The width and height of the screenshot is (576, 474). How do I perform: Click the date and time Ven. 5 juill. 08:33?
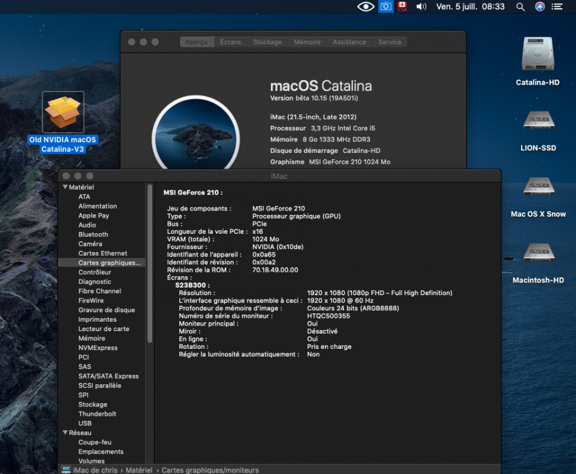[x=470, y=6]
